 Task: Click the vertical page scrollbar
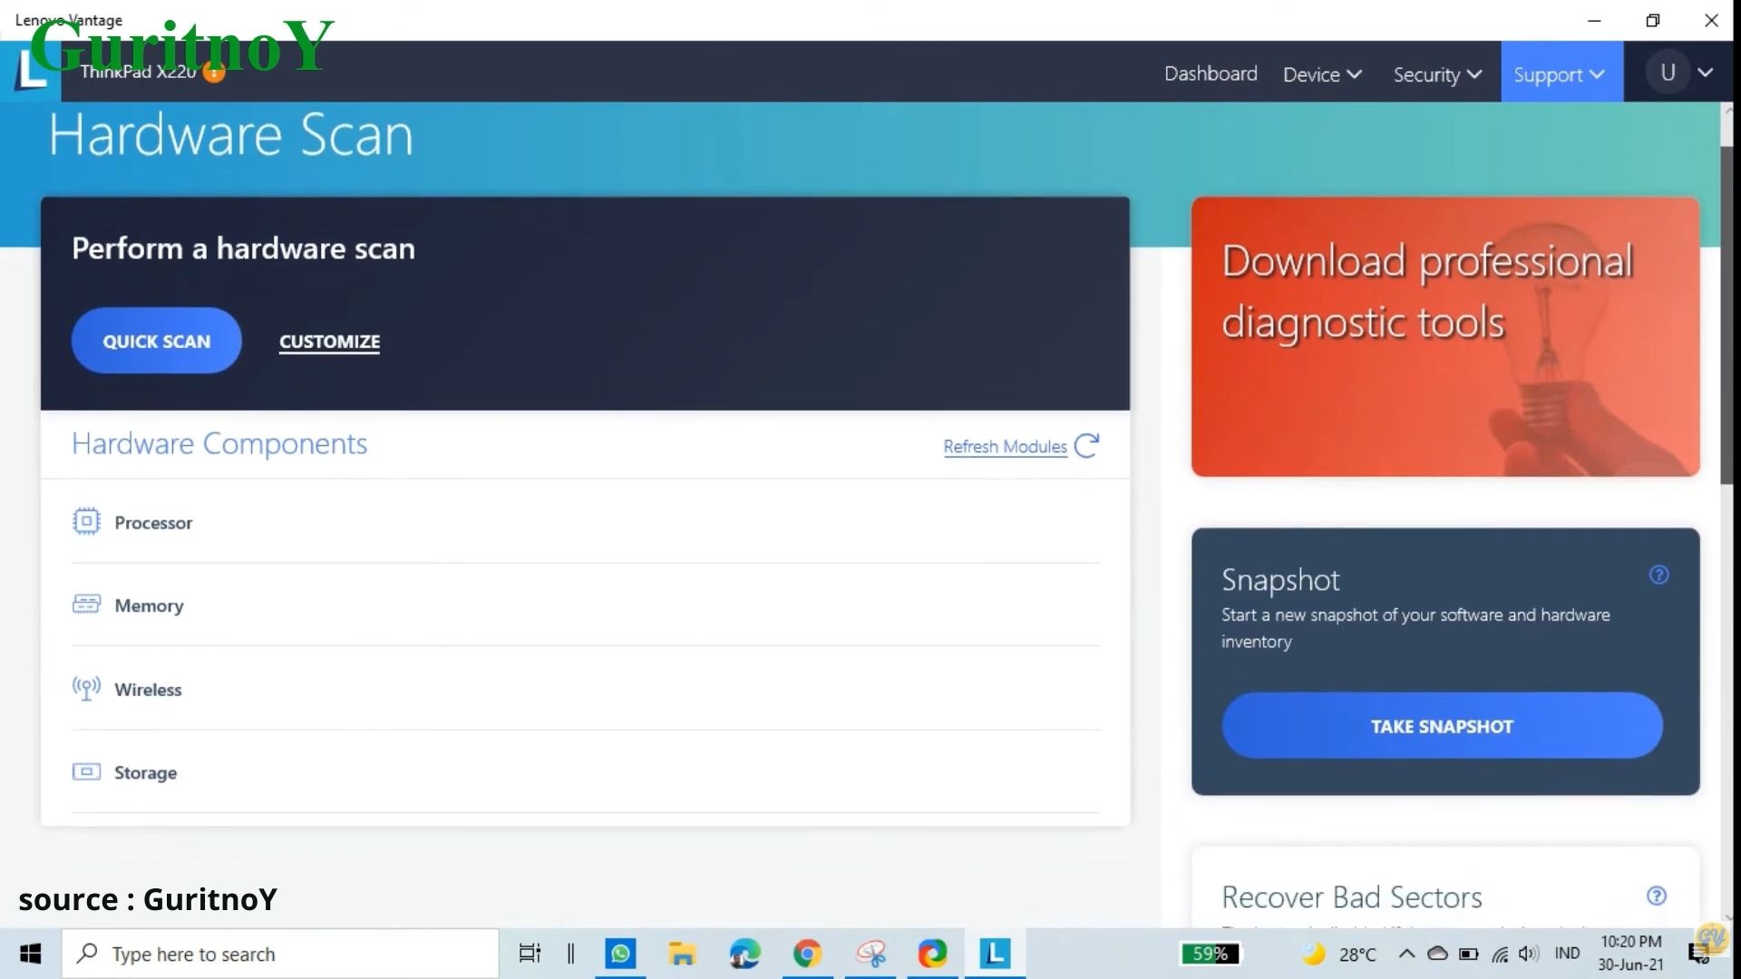click(x=1726, y=314)
